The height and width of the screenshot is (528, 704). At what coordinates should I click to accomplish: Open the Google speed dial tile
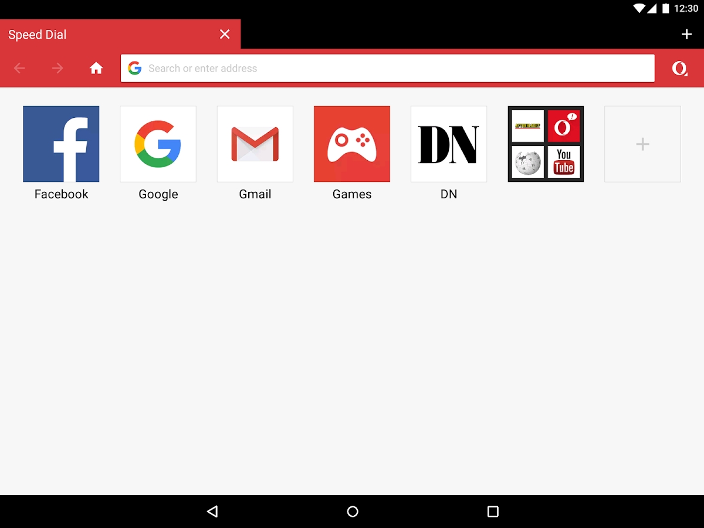[x=158, y=144]
